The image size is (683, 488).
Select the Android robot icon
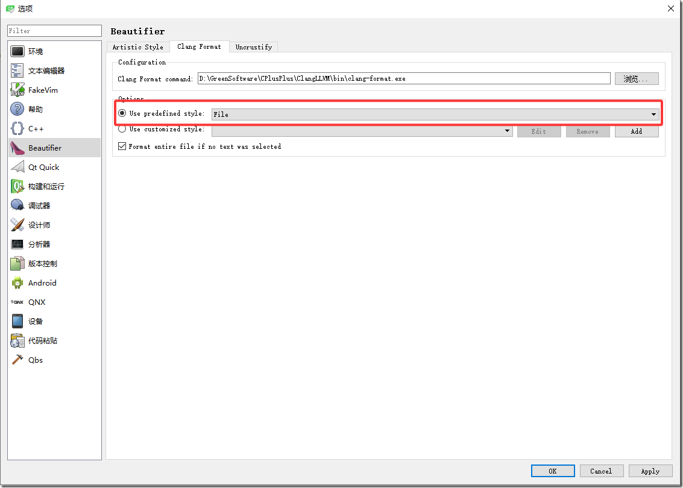click(17, 283)
